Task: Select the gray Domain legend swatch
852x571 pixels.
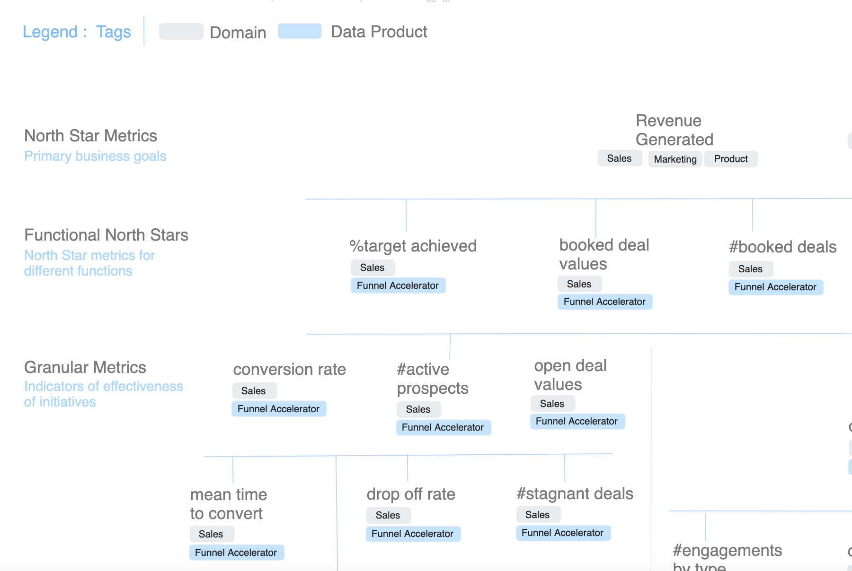Action: pos(181,31)
